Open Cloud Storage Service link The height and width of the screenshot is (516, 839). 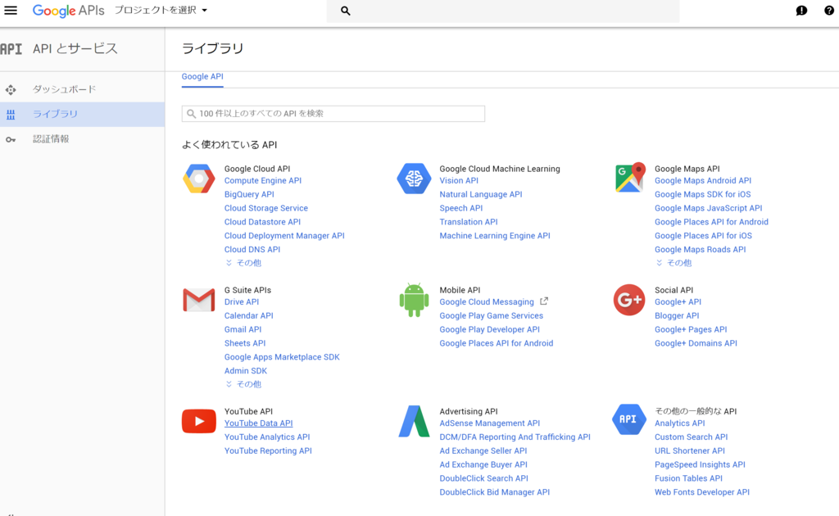tap(266, 209)
